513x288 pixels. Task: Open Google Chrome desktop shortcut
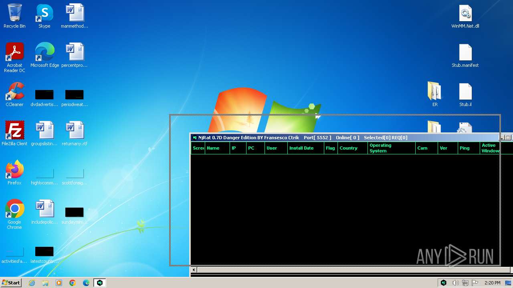coord(14,214)
